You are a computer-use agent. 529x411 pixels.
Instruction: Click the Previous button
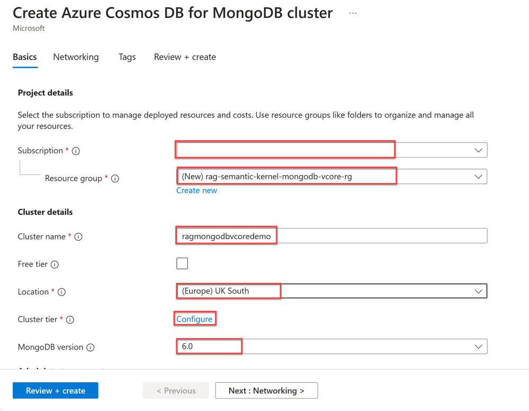[x=176, y=390]
